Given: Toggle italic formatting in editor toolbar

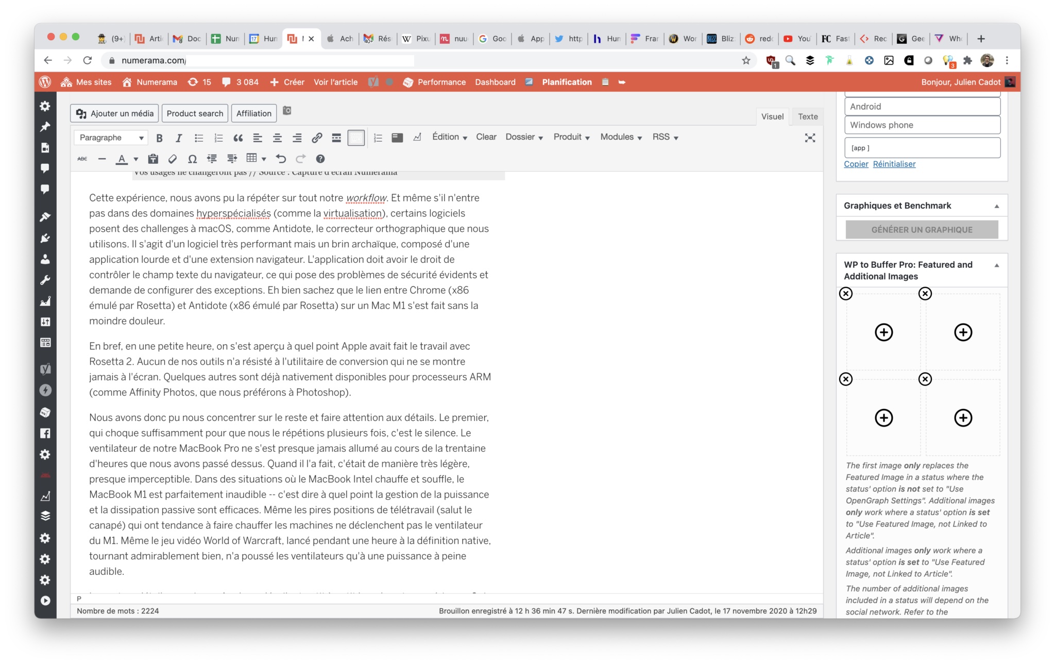Looking at the screenshot, I should (x=179, y=138).
